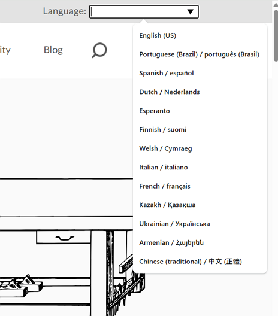This screenshot has height=316, width=278.
Task: Click the search magnifier icon
Action: [99, 50]
